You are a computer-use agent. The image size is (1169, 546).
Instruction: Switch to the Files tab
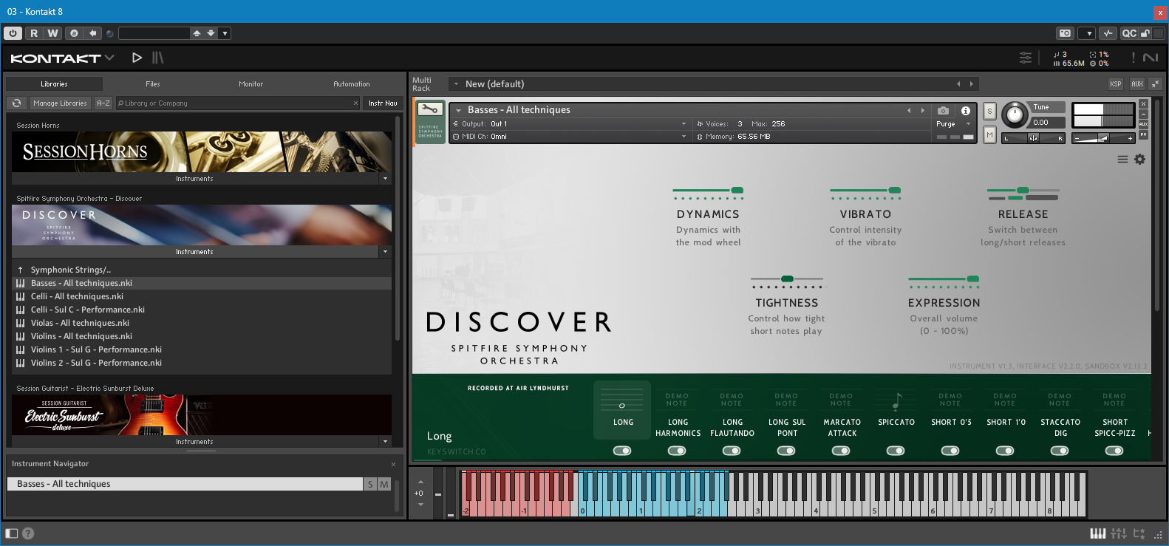153,84
